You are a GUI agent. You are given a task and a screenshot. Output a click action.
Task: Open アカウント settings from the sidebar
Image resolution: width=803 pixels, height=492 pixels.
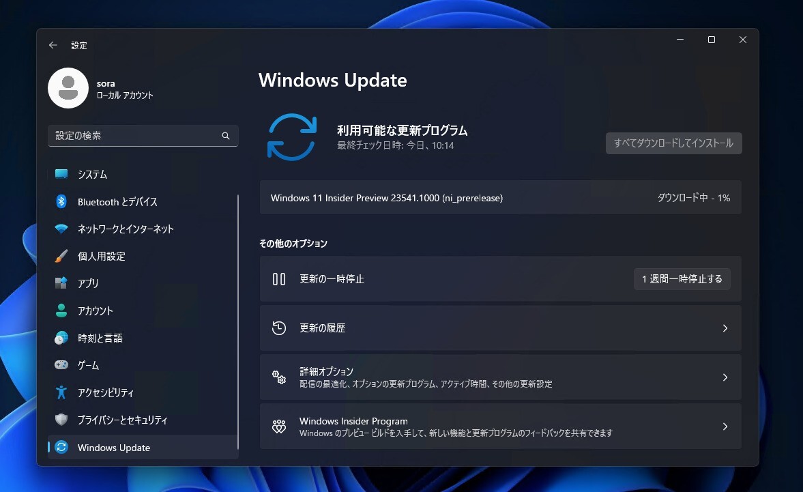tap(60, 310)
